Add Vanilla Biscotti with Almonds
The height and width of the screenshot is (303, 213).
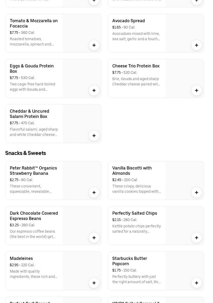[197, 192]
